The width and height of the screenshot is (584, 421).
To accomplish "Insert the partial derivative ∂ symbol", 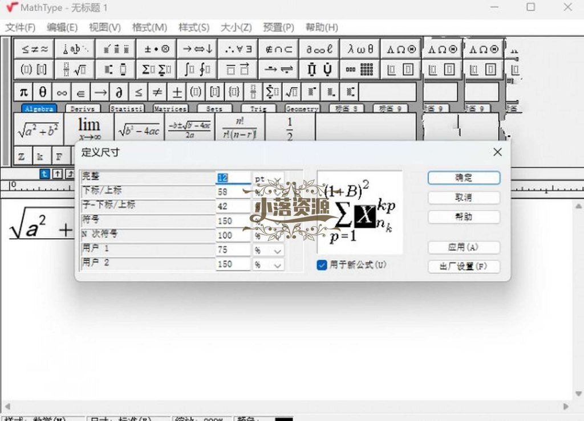I will tap(119, 92).
